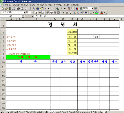Screen dimensions: 124x113
Task: Cut selection with scissors icon
Action: click(30, 9)
